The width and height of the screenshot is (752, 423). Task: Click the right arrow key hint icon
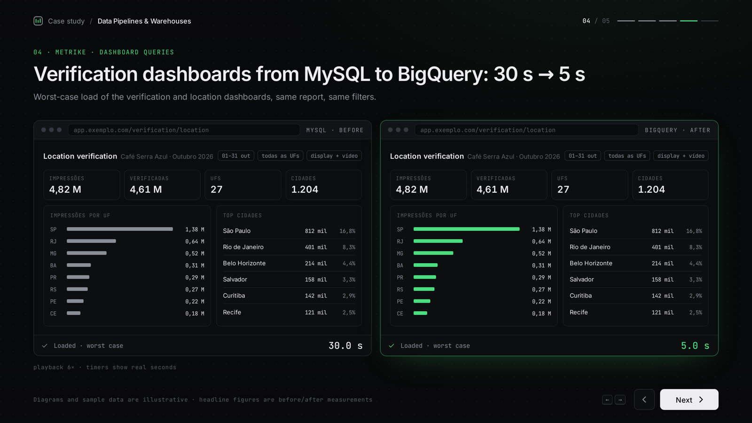620,400
